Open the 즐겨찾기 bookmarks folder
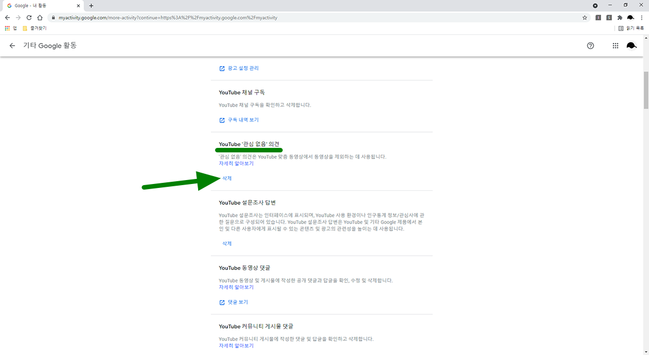The height and width of the screenshot is (355, 649). pyautogui.click(x=34, y=28)
